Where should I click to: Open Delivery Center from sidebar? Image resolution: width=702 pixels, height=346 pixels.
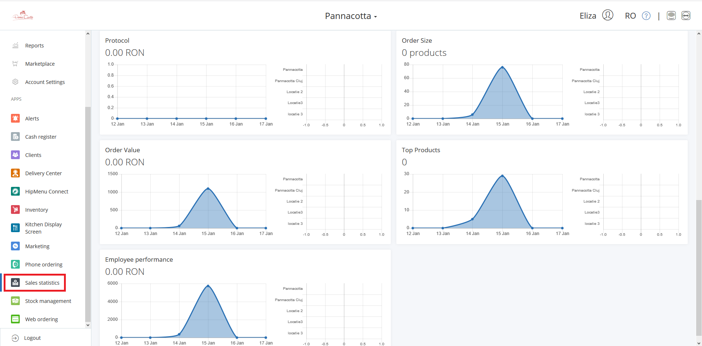(44, 173)
